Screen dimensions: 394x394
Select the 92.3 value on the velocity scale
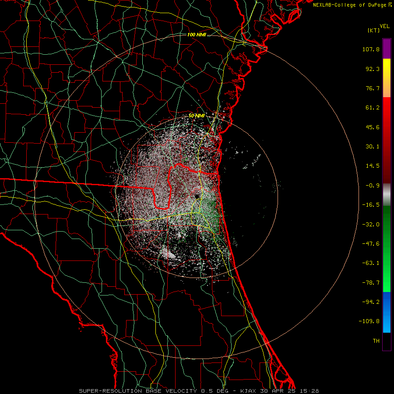coord(373,69)
